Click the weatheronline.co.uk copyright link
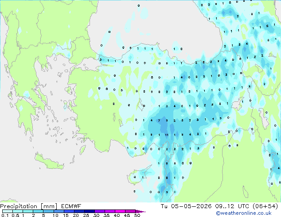The height and width of the screenshot is (217, 281). (x=244, y=213)
